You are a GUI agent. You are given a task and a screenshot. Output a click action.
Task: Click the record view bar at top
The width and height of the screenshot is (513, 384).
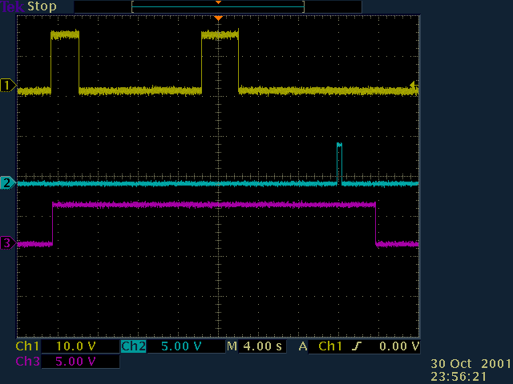(218, 6)
